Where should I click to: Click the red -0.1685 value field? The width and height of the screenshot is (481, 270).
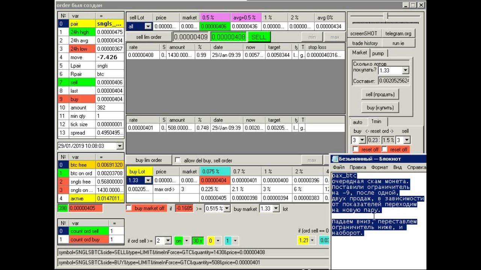[x=184, y=208]
